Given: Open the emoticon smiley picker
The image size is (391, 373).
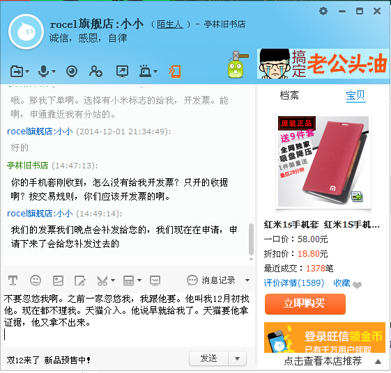Looking at the screenshot, I should (36, 280).
